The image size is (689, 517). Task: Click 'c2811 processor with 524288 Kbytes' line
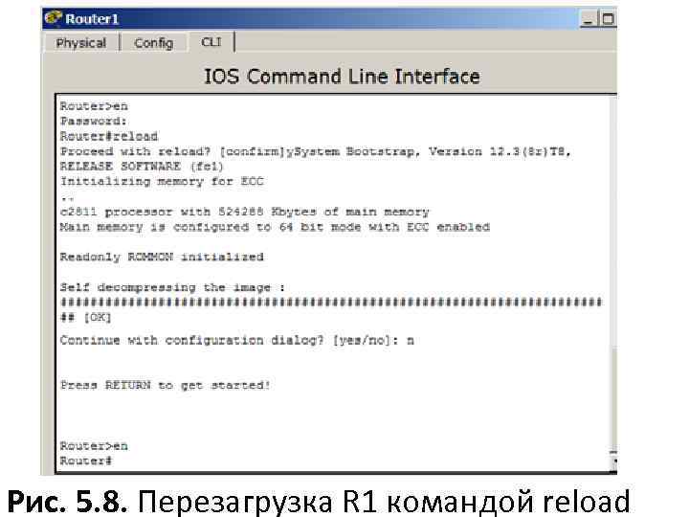[x=244, y=212]
